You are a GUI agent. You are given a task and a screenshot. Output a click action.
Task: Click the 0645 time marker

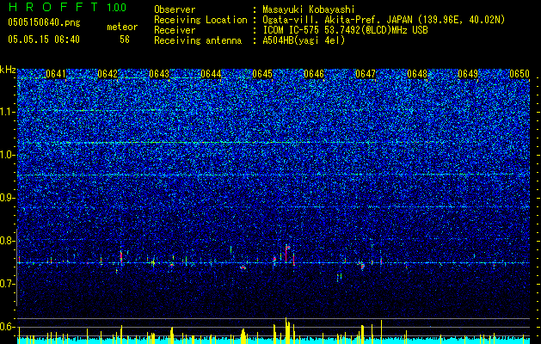(x=262, y=74)
